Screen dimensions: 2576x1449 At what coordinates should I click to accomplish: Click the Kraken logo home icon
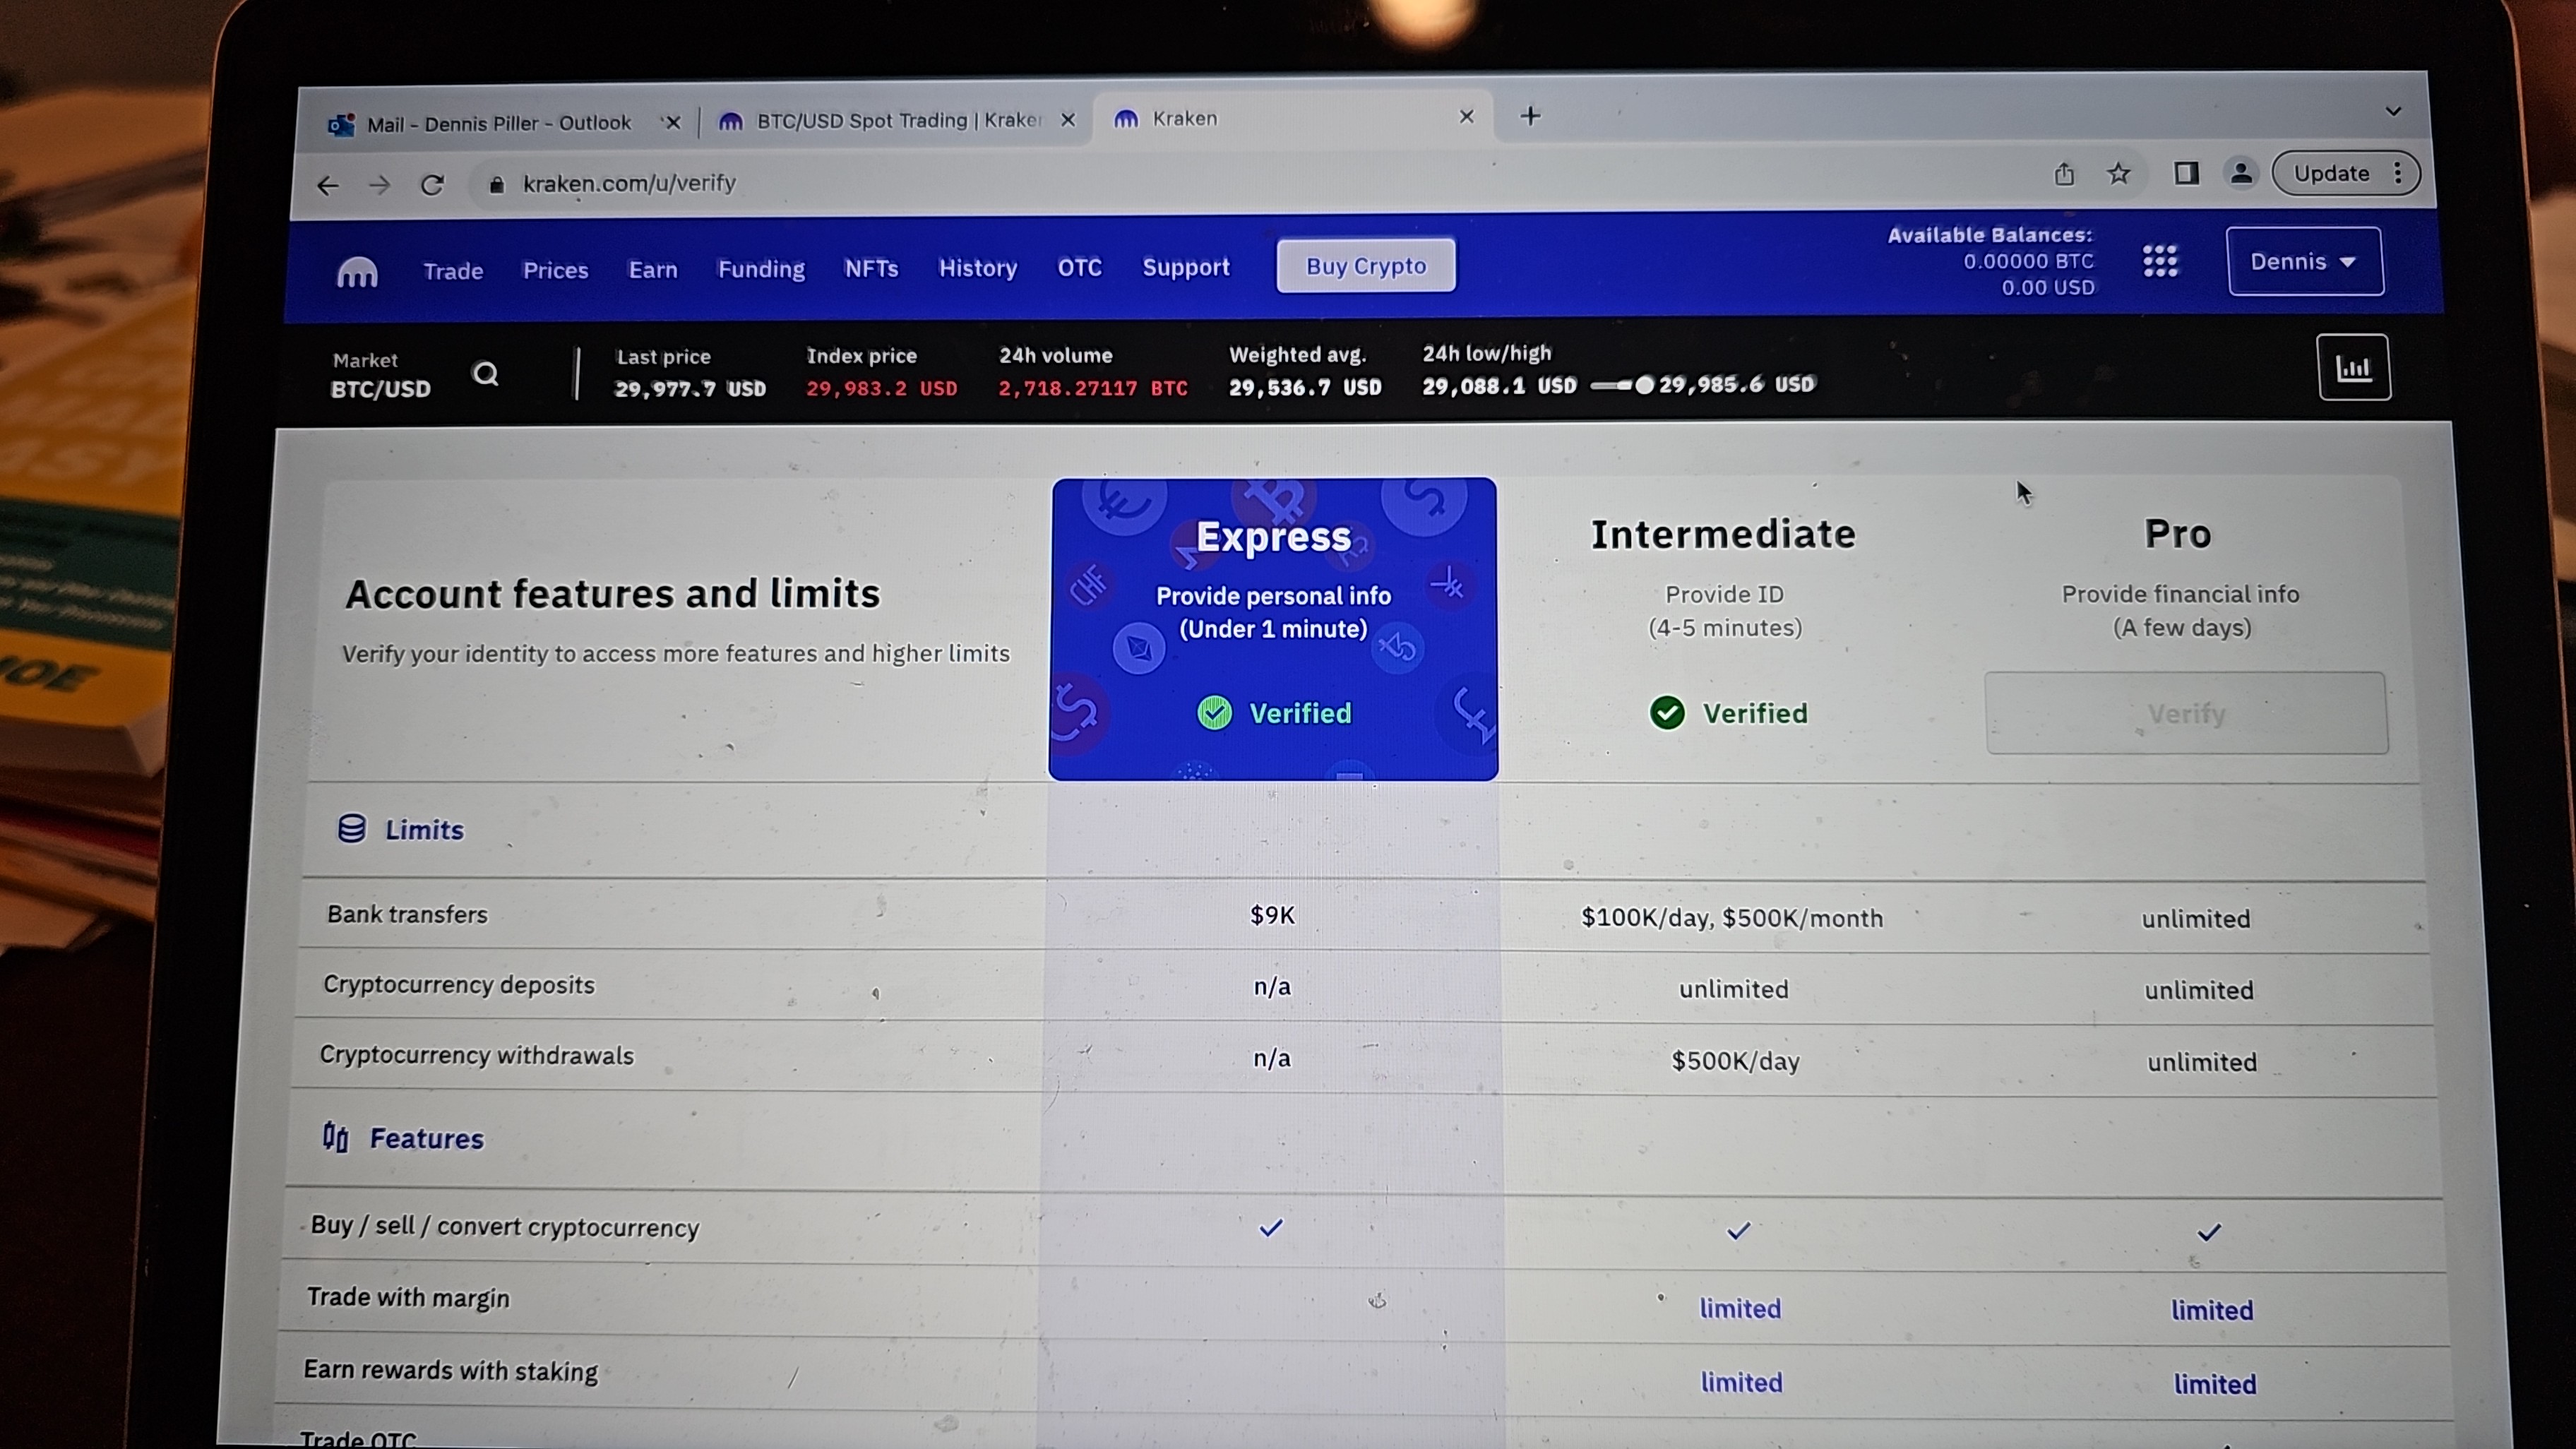(357, 272)
